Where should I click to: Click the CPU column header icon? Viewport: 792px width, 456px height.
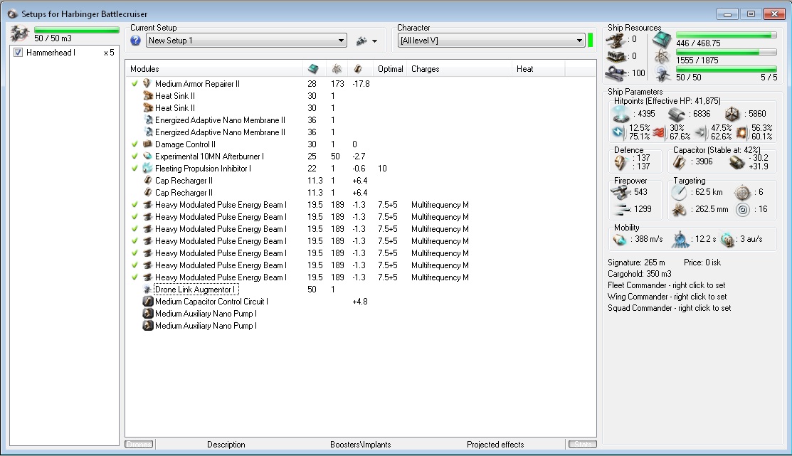(x=313, y=69)
